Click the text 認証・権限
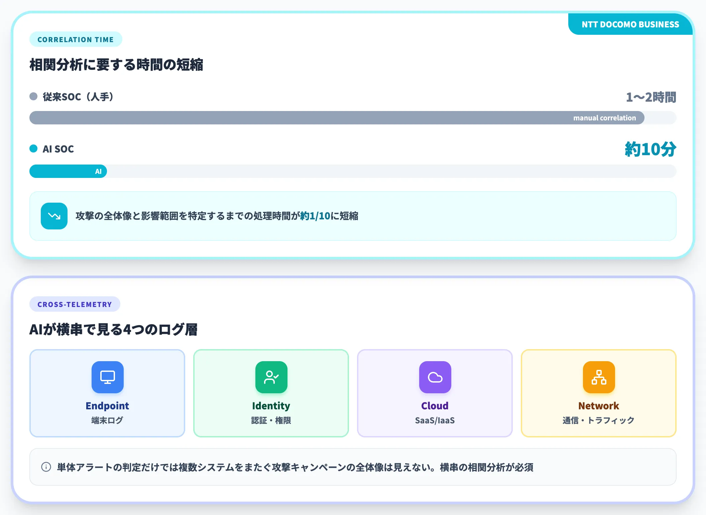This screenshot has width=706, height=515. [271, 420]
